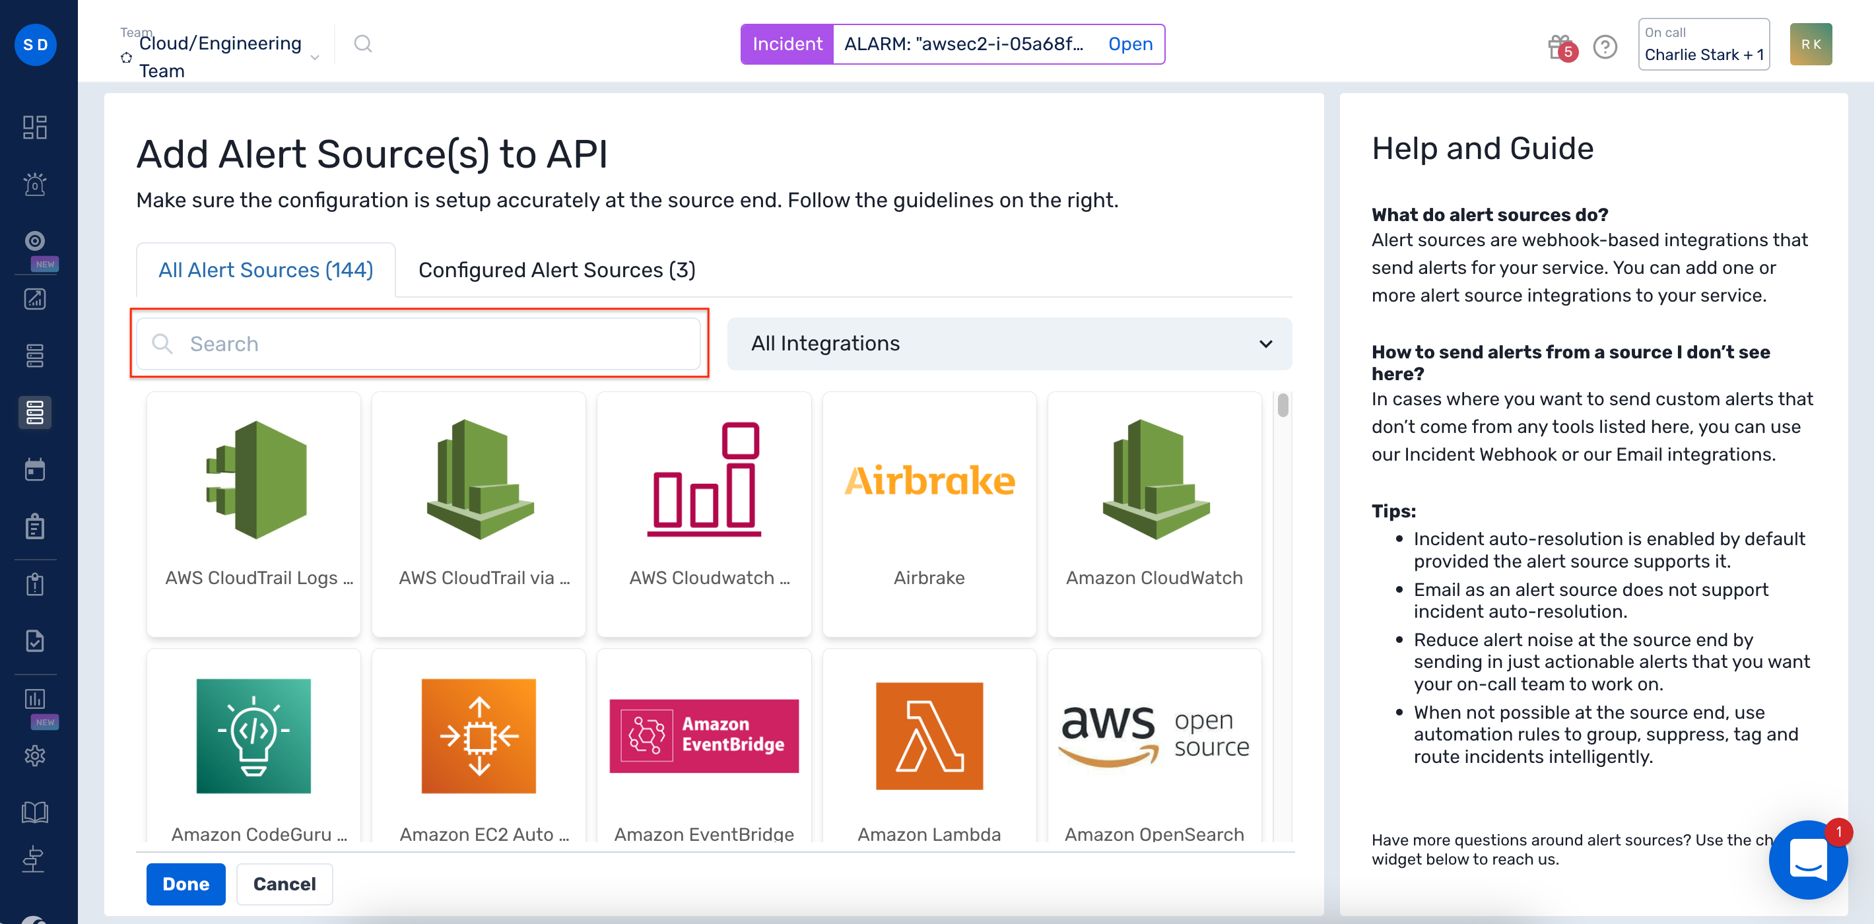Open the signpost icon in sidebar
The height and width of the screenshot is (924, 1874).
(x=35, y=859)
